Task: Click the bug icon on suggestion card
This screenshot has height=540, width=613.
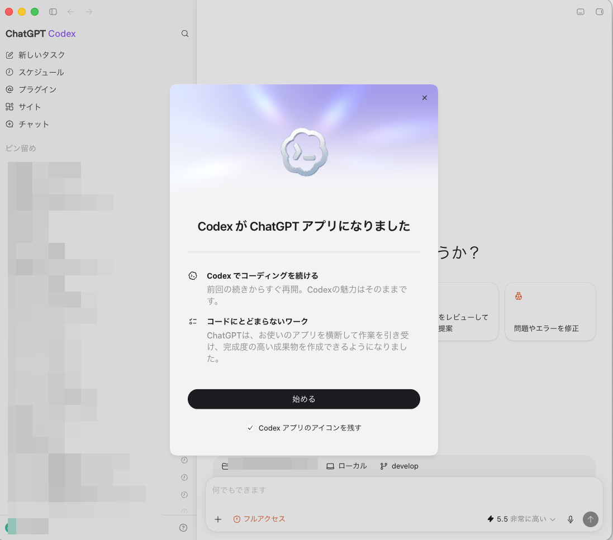Action: pyautogui.click(x=519, y=296)
